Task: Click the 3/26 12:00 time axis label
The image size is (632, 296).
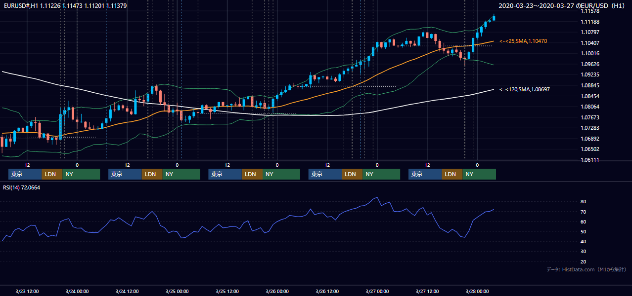Action: 327,291
